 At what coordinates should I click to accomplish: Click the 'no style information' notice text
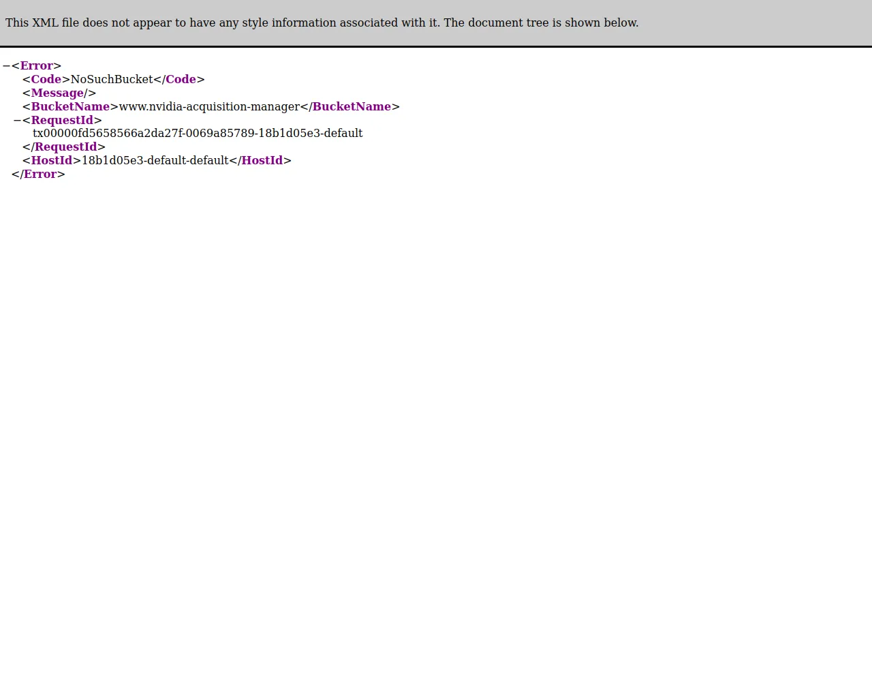322,23
